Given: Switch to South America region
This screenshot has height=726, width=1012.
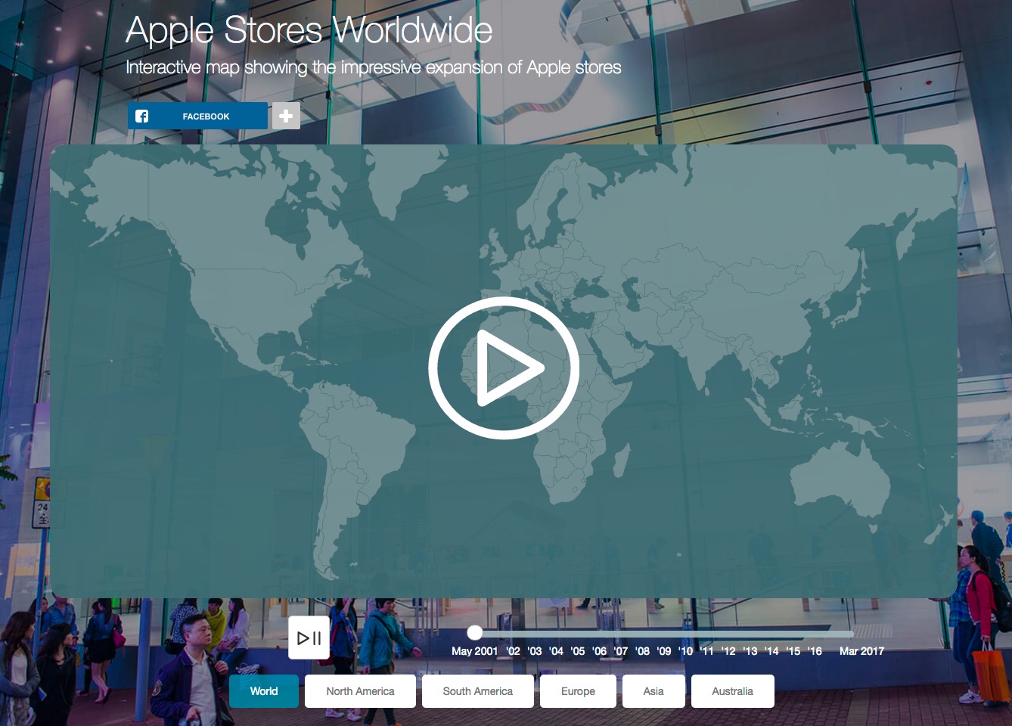Looking at the screenshot, I should (x=478, y=691).
